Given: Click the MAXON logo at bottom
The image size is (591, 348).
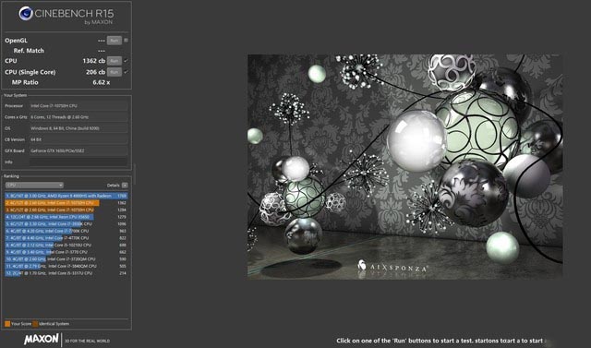Looking at the screenshot, I should 41,339.
